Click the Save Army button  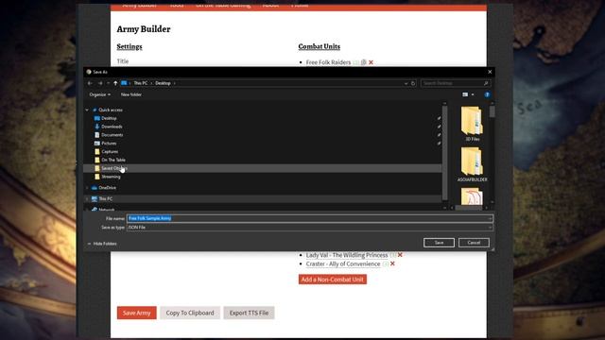click(136, 313)
